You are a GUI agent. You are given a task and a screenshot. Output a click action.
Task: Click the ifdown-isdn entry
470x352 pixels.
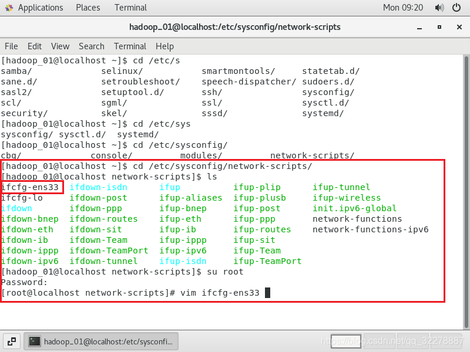tap(98, 187)
